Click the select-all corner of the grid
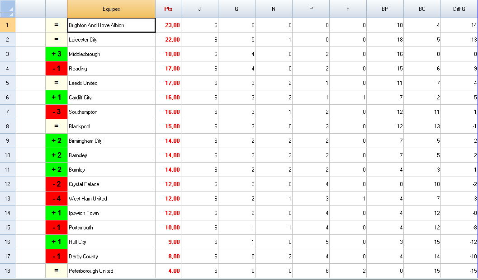The height and width of the screenshot is (280, 478). 7,9
